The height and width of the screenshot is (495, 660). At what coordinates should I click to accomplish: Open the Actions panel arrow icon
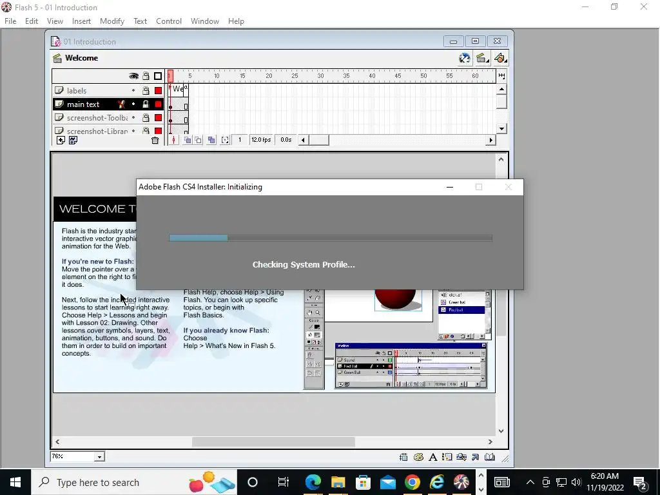[475, 457]
